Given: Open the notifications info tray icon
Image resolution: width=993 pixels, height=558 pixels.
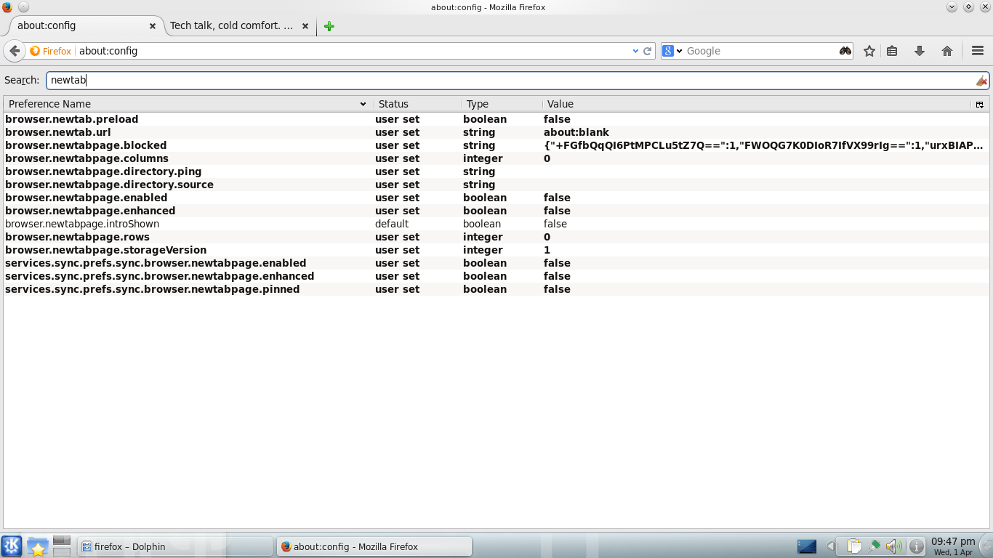Looking at the screenshot, I should (916, 546).
